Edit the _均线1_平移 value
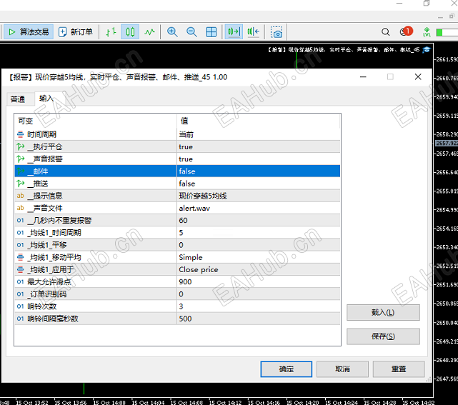 (x=259, y=245)
